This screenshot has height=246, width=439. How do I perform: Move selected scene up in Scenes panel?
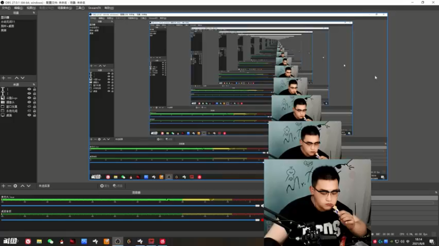(16, 78)
